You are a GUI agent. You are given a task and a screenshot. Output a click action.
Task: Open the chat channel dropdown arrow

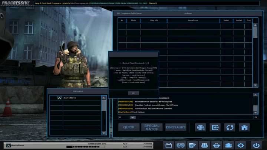click(132, 117)
